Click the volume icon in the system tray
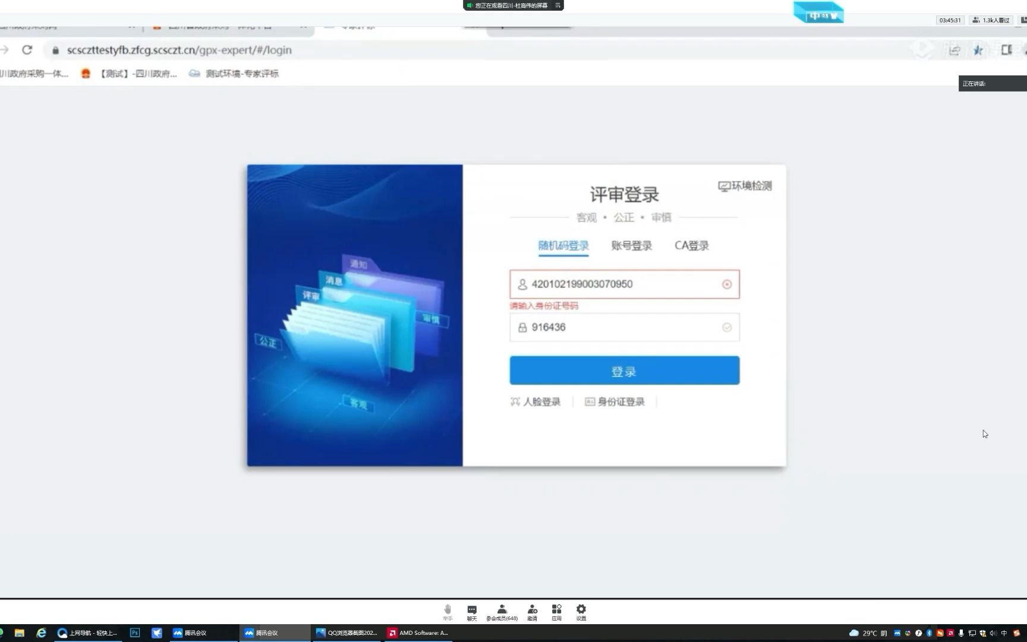 [993, 633]
